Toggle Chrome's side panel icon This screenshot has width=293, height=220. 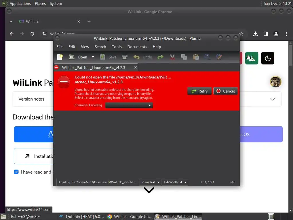(x=266, y=34)
